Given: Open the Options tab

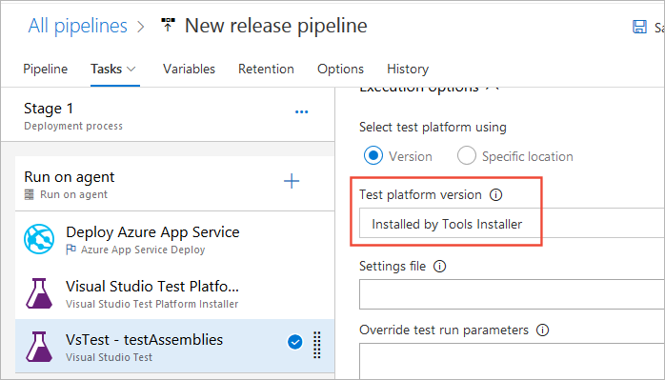Looking at the screenshot, I should [340, 69].
